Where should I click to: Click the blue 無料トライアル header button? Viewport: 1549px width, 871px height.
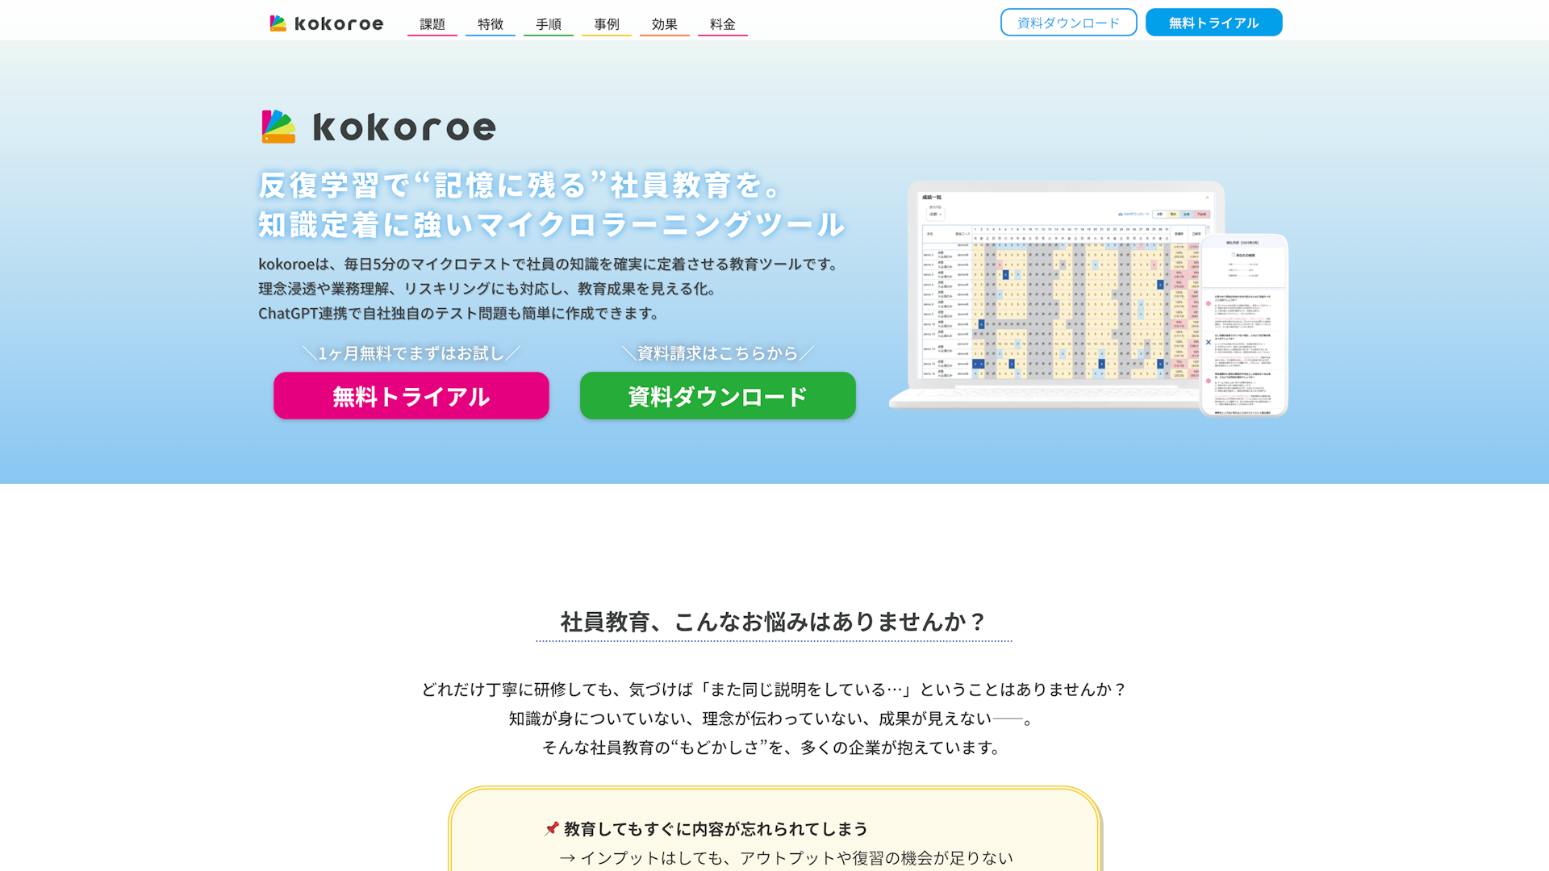1214,23
